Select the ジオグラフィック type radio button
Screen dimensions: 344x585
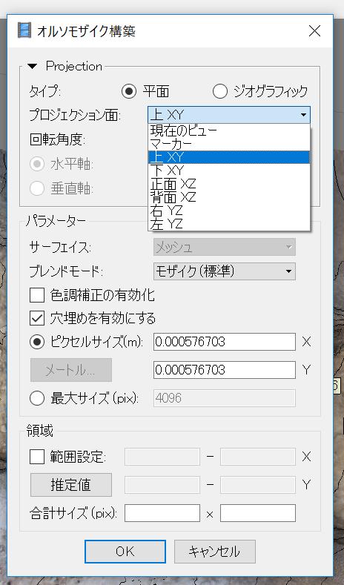pyautogui.click(x=219, y=91)
